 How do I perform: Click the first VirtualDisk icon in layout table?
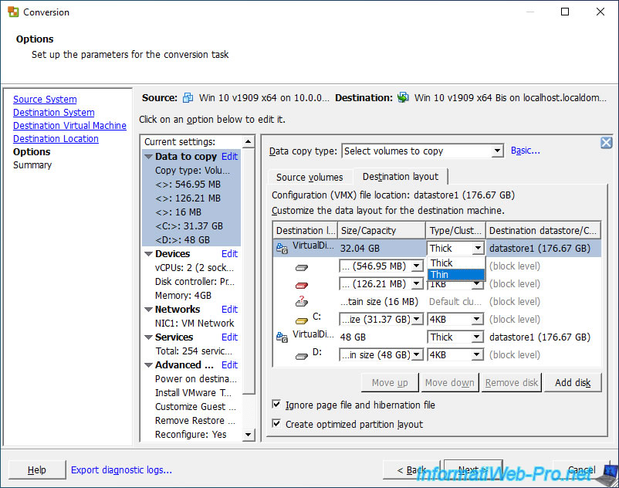282,249
